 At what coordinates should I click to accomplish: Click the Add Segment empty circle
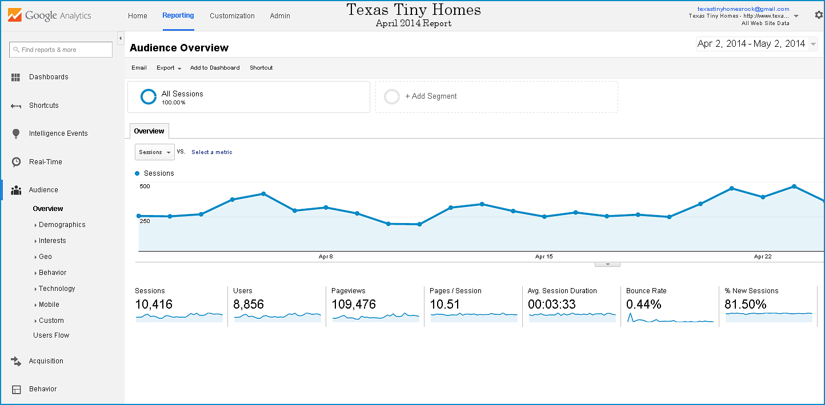392,96
